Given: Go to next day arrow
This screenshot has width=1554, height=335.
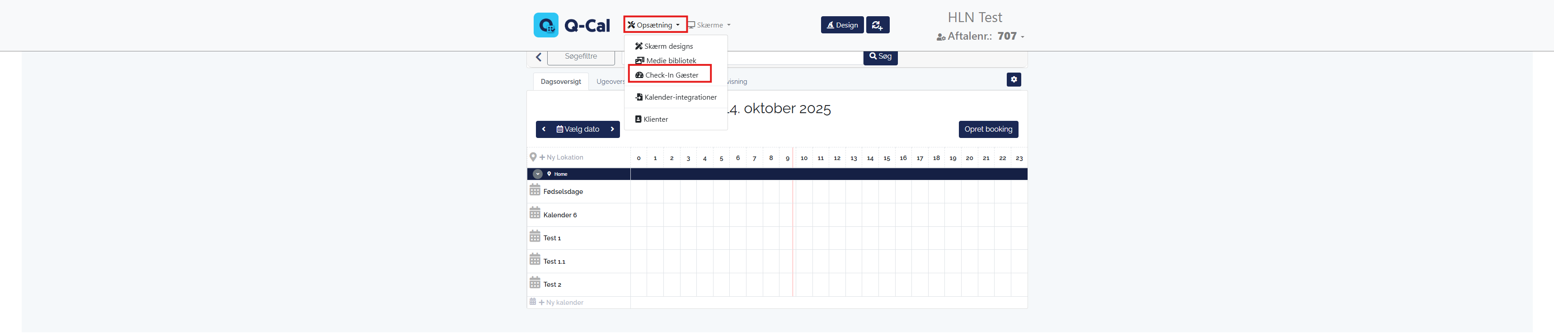Looking at the screenshot, I should pyautogui.click(x=612, y=129).
